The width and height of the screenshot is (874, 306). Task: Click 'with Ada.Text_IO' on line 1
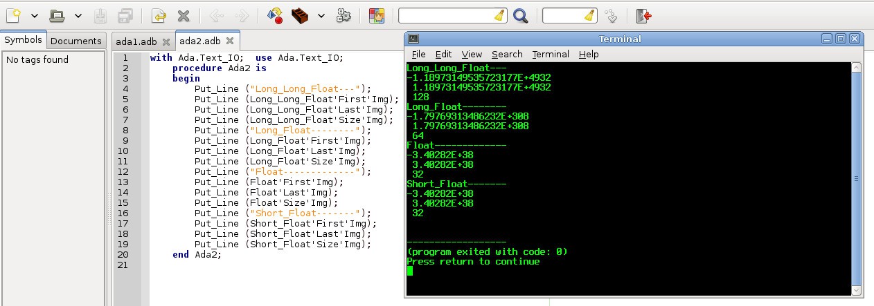click(x=194, y=58)
